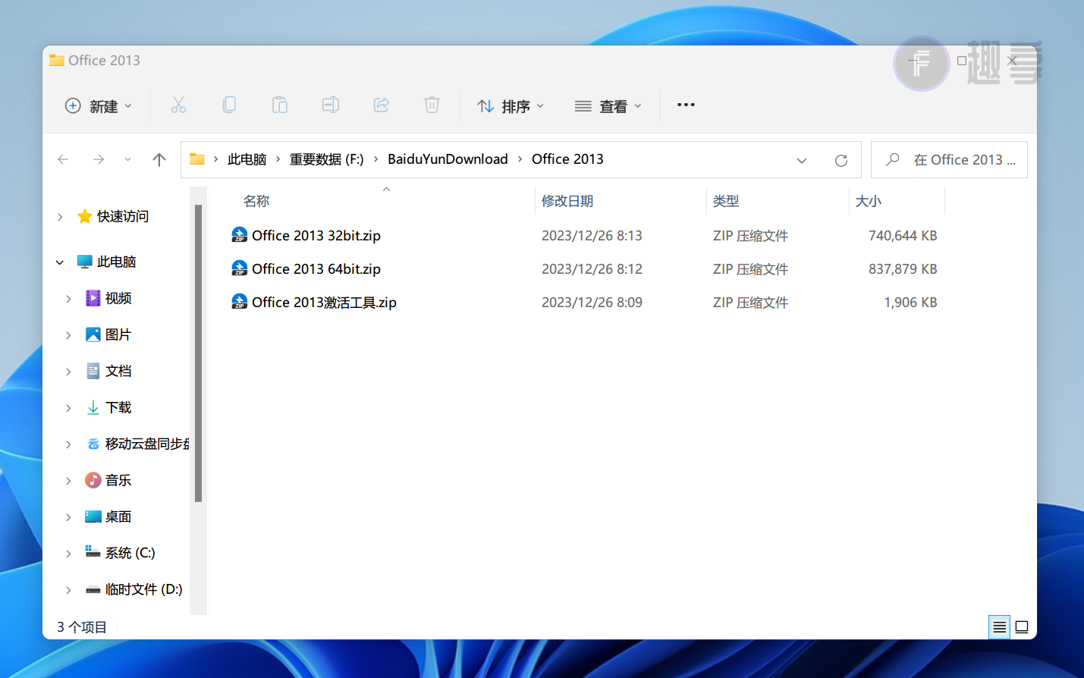Click the navigation pane scrollbar
The height and width of the screenshot is (678, 1084).
pos(198,353)
